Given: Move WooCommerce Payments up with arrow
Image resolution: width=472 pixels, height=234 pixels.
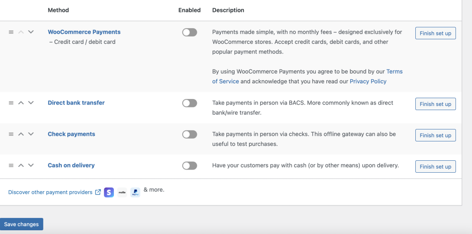Looking at the screenshot, I should pyautogui.click(x=21, y=32).
